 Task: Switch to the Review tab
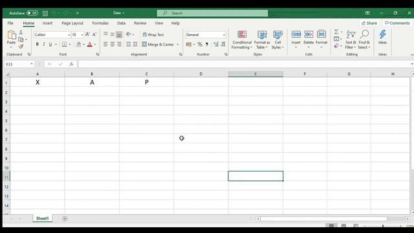click(140, 23)
